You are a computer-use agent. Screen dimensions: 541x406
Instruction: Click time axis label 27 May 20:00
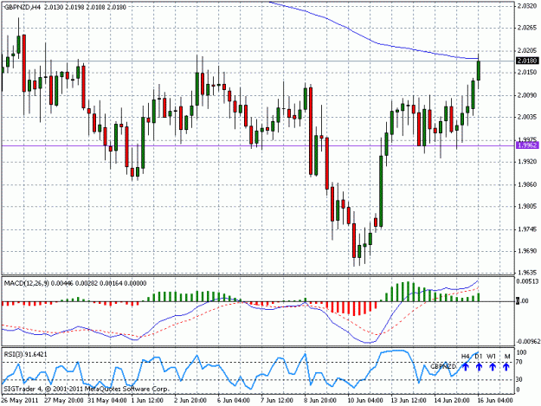click(64, 400)
